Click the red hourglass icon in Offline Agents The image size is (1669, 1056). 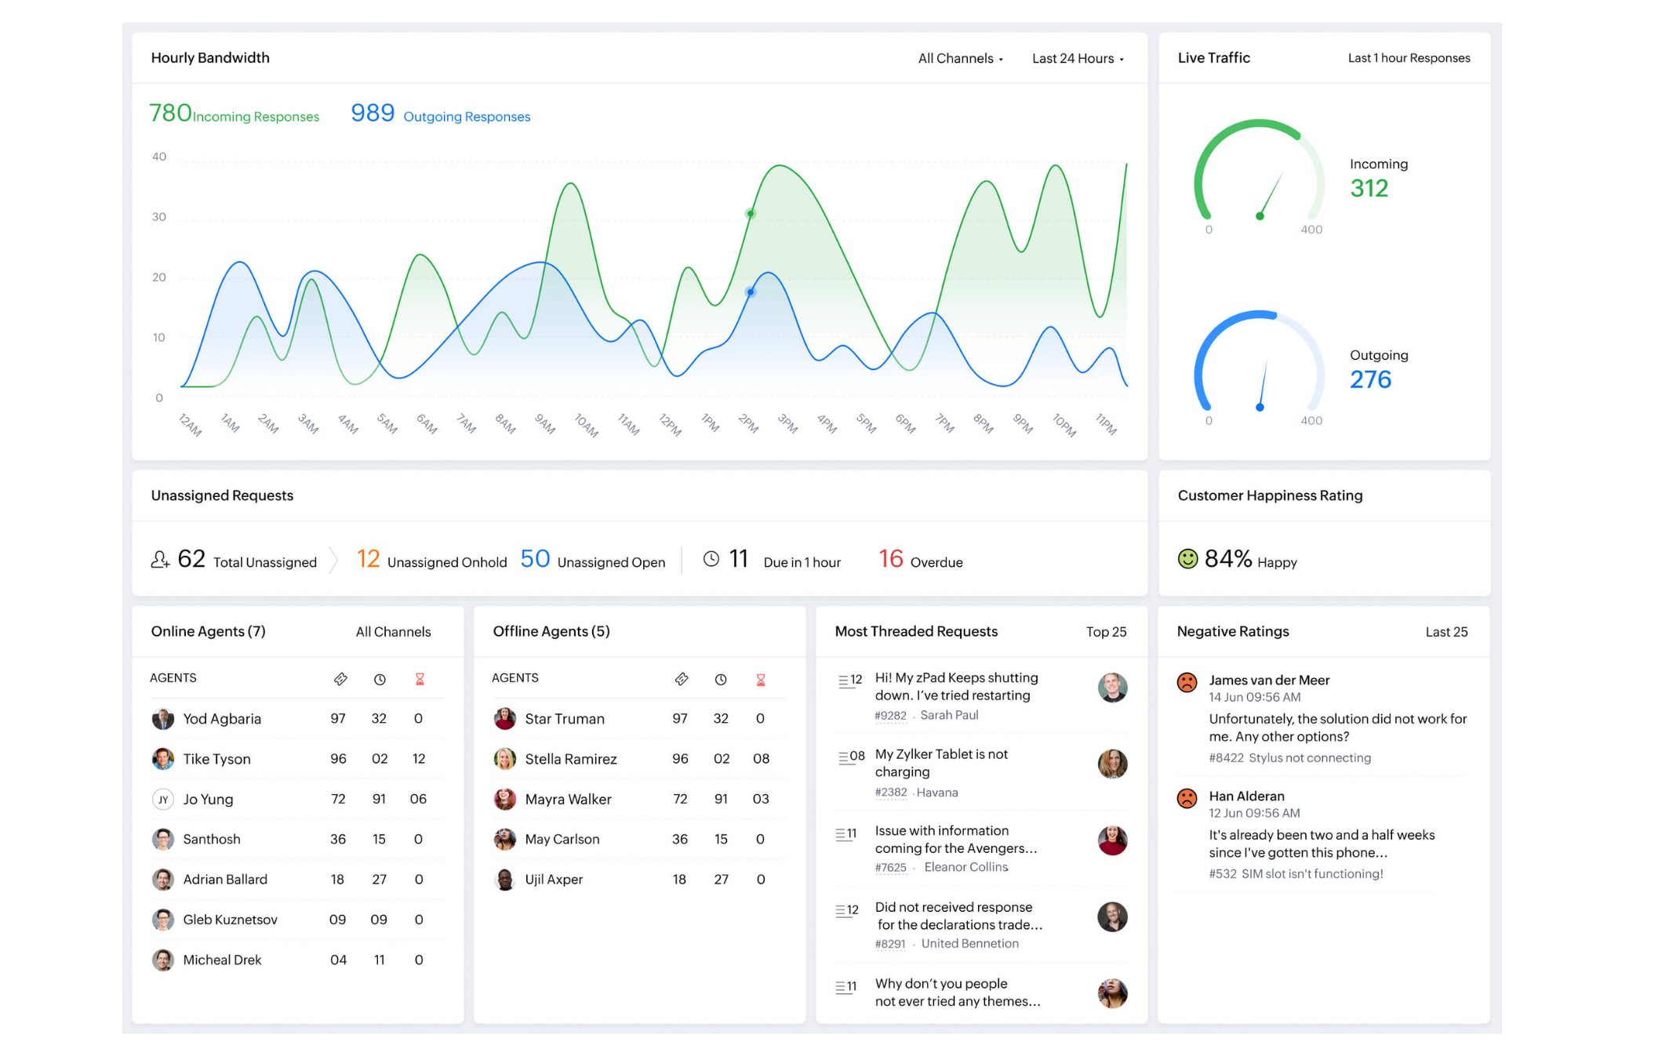760,679
